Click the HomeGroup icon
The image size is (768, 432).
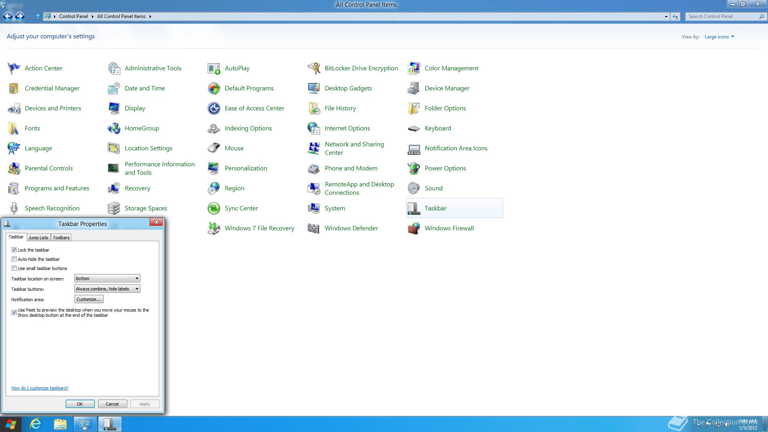(x=114, y=128)
